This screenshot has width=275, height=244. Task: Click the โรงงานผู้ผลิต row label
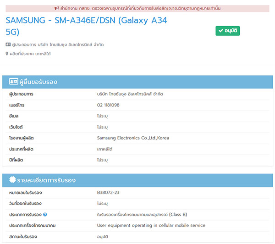(x=22, y=138)
